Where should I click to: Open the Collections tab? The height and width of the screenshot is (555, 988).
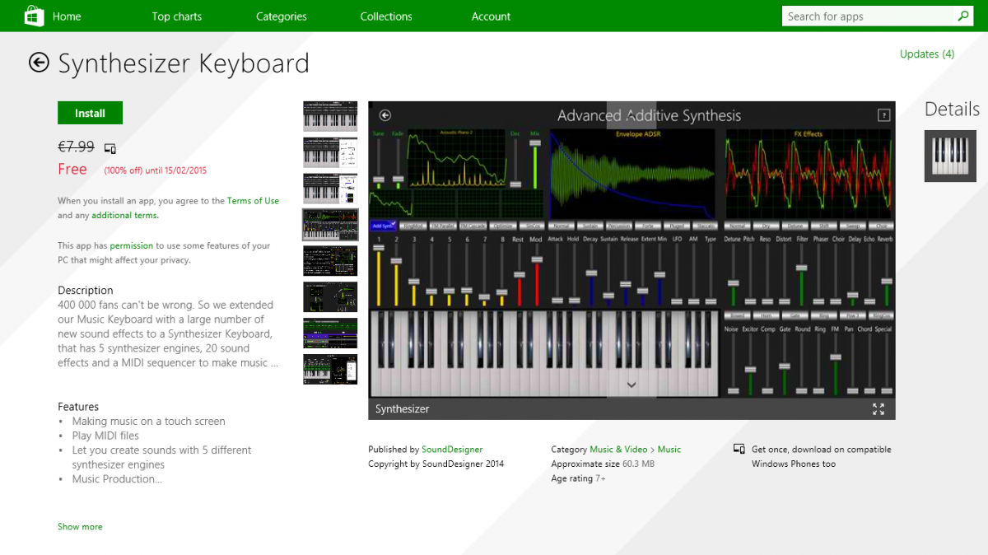[x=386, y=16]
